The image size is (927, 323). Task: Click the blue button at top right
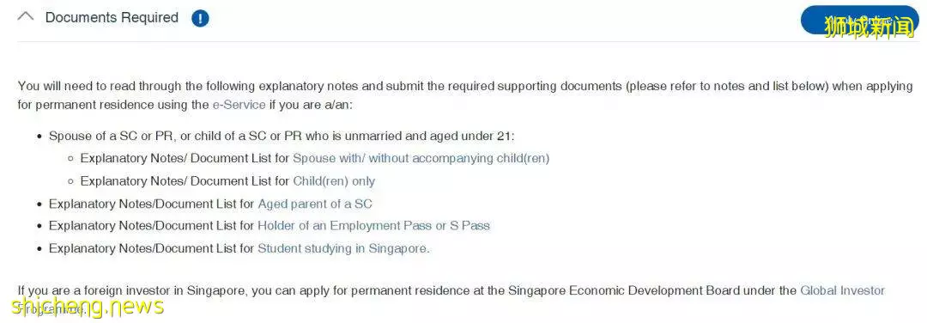tap(859, 20)
